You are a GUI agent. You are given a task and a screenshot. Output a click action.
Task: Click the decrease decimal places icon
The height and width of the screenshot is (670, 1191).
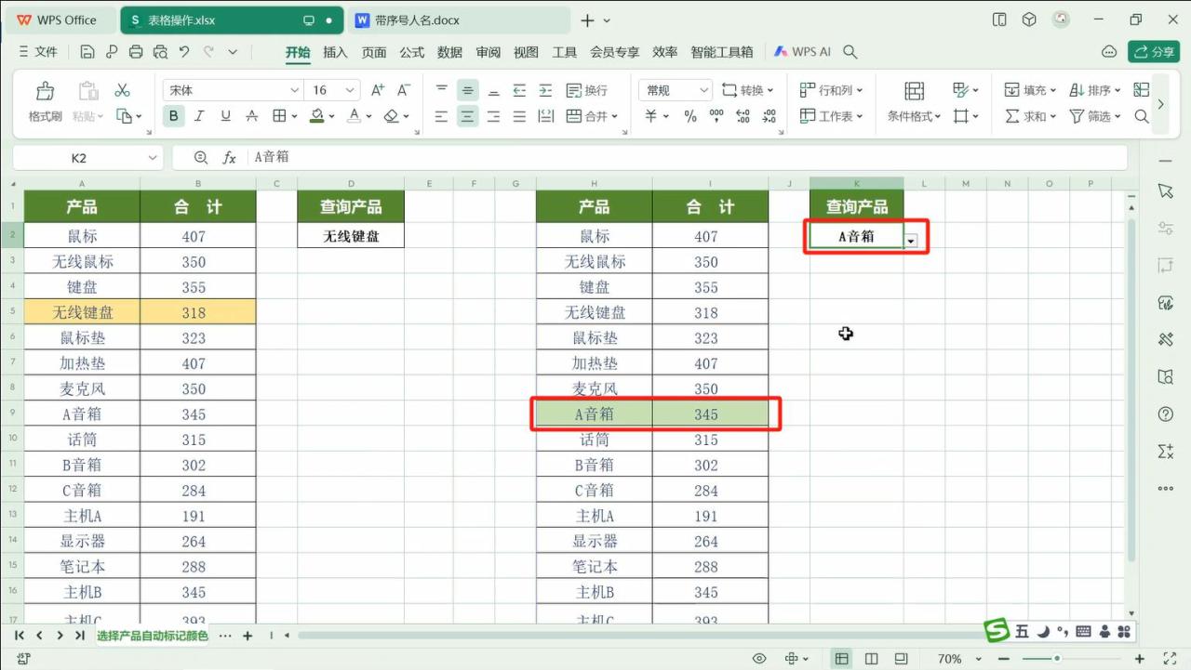click(x=769, y=116)
